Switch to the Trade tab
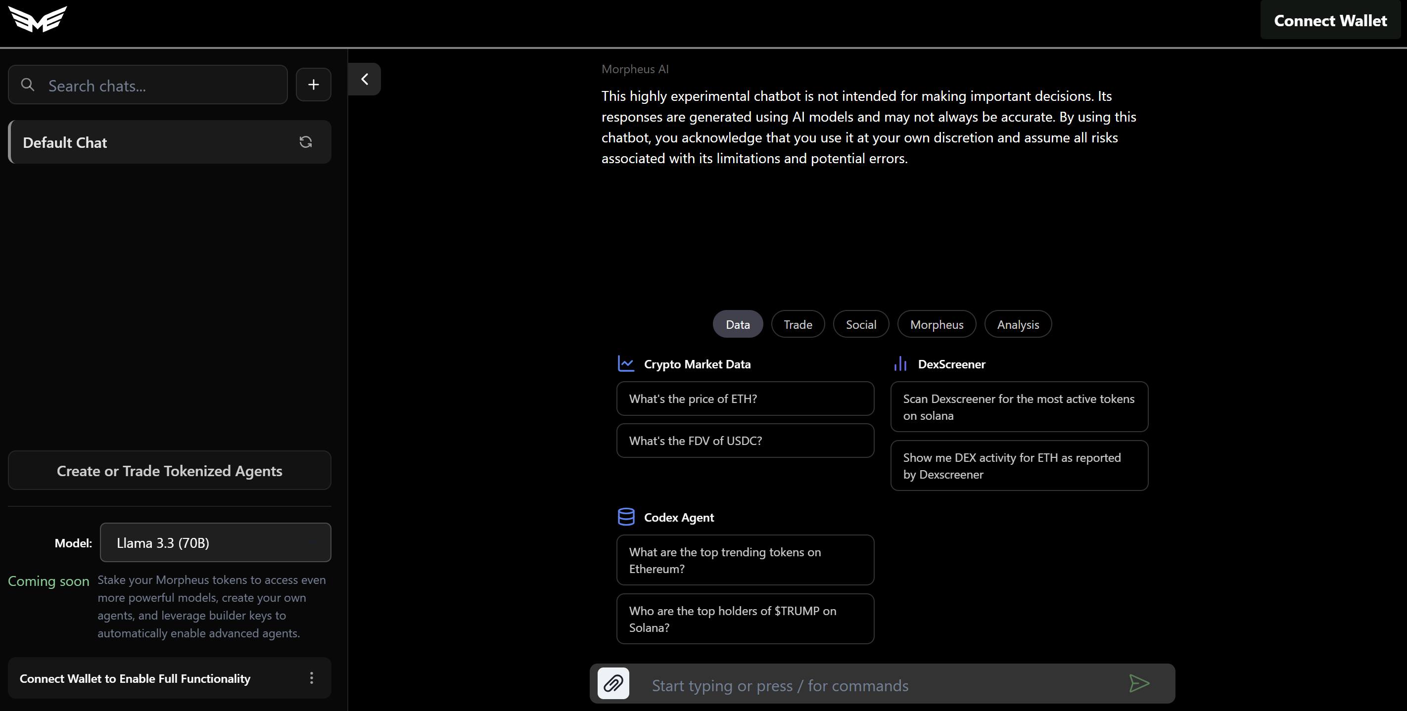1407x711 pixels. click(x=797, y=324)
